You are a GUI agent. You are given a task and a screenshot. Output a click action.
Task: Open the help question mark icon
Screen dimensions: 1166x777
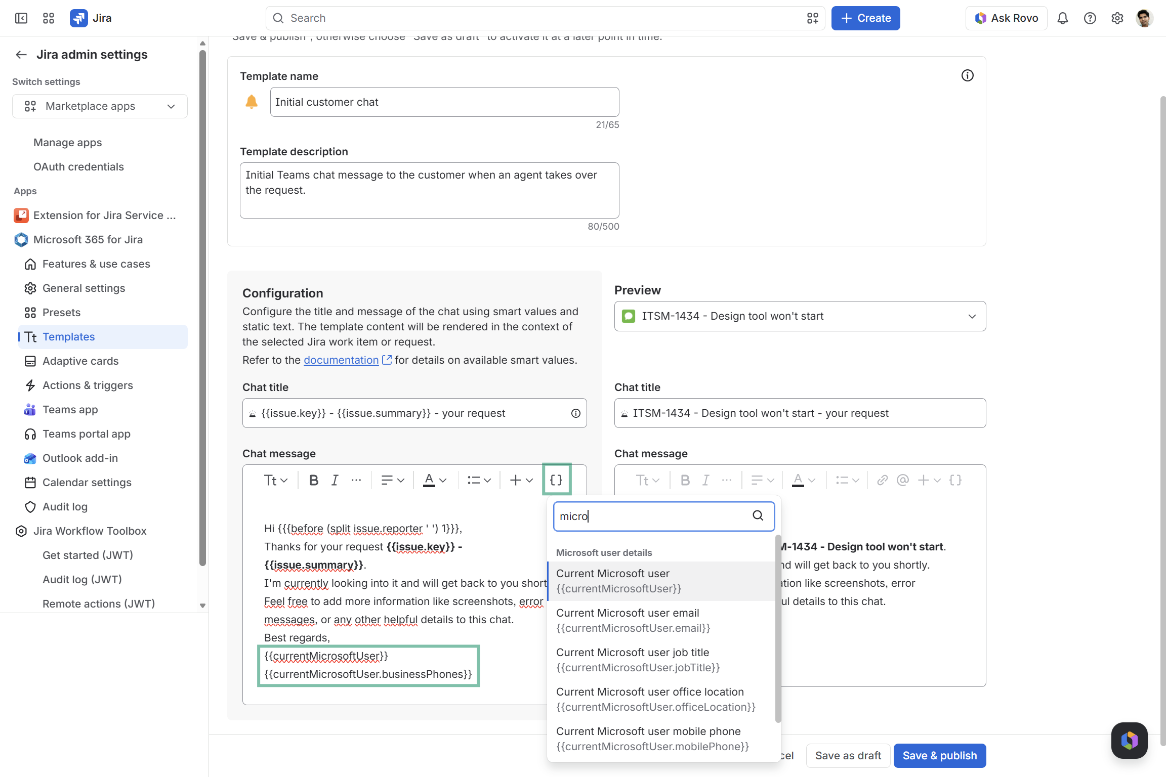pyautogui.click(x=1090, y=18)
